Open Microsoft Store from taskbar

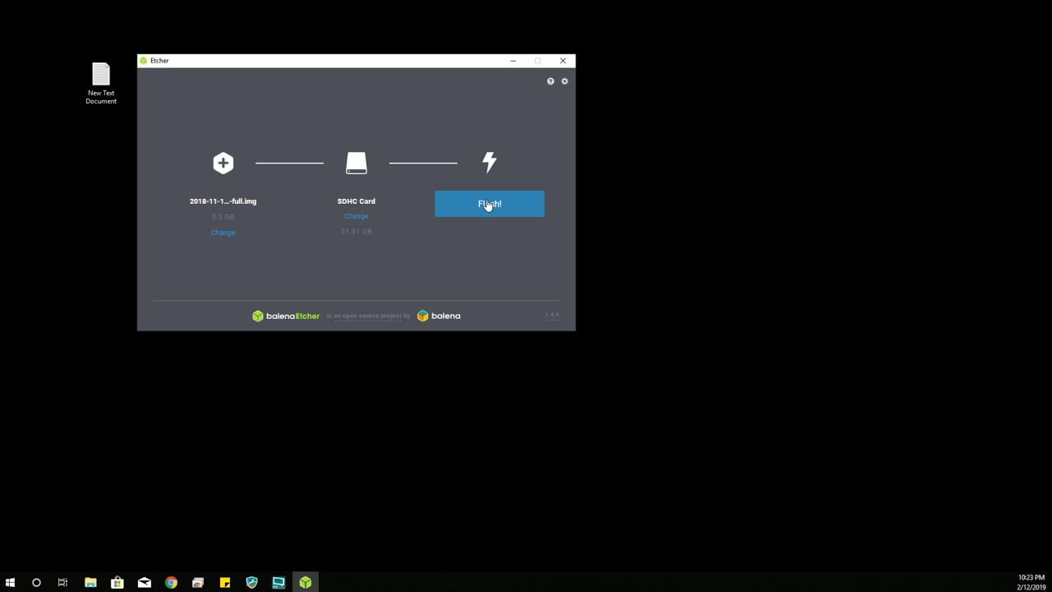[x=118, y=582]
